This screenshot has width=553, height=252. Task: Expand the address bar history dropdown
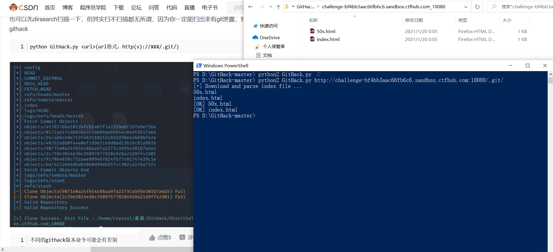coord(466,7)
